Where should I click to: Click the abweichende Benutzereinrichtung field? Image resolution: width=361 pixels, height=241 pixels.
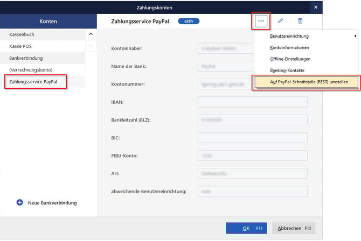coord(252,192)
